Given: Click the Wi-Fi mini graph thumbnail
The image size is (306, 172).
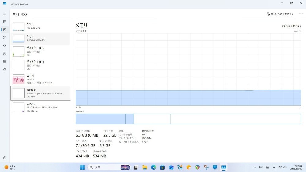Looking at the screenshot, I should (19, 79).
